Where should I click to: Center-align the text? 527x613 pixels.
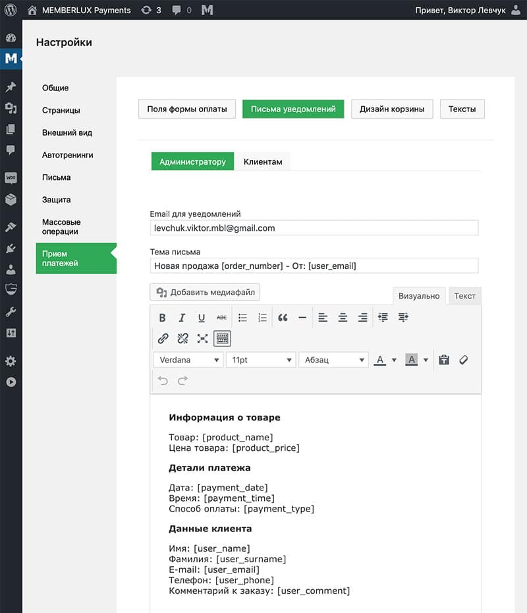(x=343, y=318)
